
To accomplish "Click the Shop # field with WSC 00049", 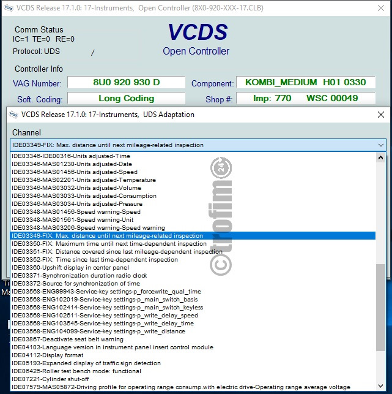I will click(306, 98).
